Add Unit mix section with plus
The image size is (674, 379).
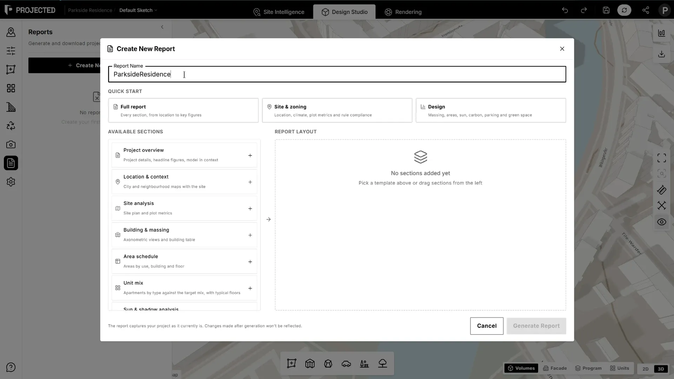pos(250,288)
